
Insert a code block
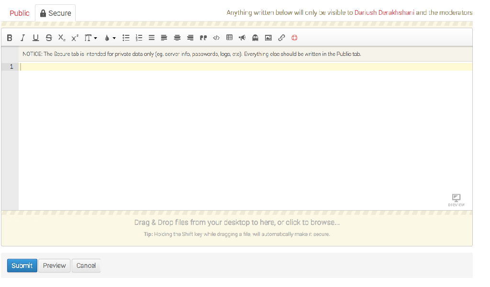(216, 38)
